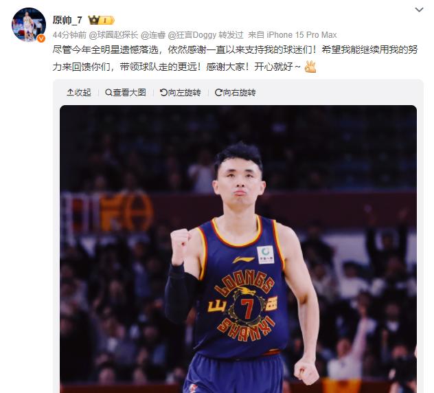Click the basketball player photo

[x=238, y=249]
